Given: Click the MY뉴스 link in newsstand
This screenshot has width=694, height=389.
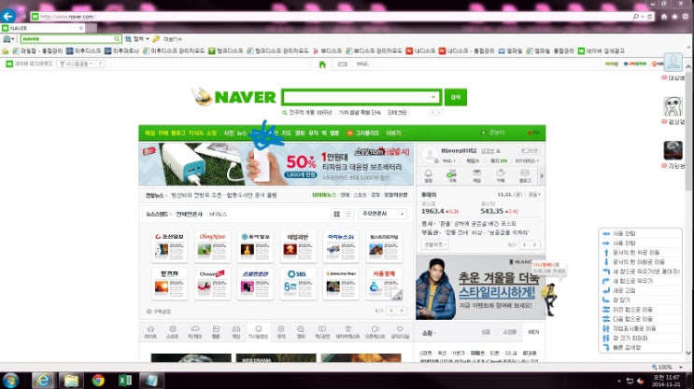Looking at the screenshot, I should [218, 214].
